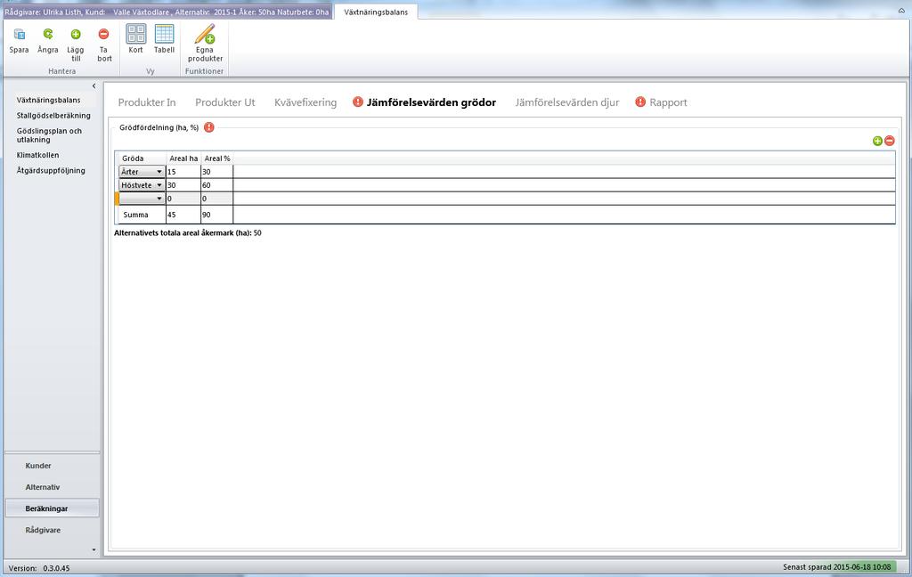Image resolution: width=912 pixels, height=577 pixels.
Task: Go to the Rådgivare section
Action: [x=43, y=530]
